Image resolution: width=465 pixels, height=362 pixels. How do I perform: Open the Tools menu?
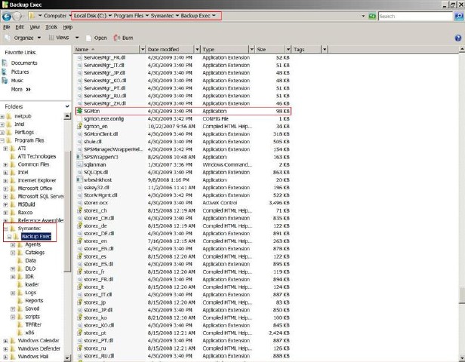click(x=51, y=27)
